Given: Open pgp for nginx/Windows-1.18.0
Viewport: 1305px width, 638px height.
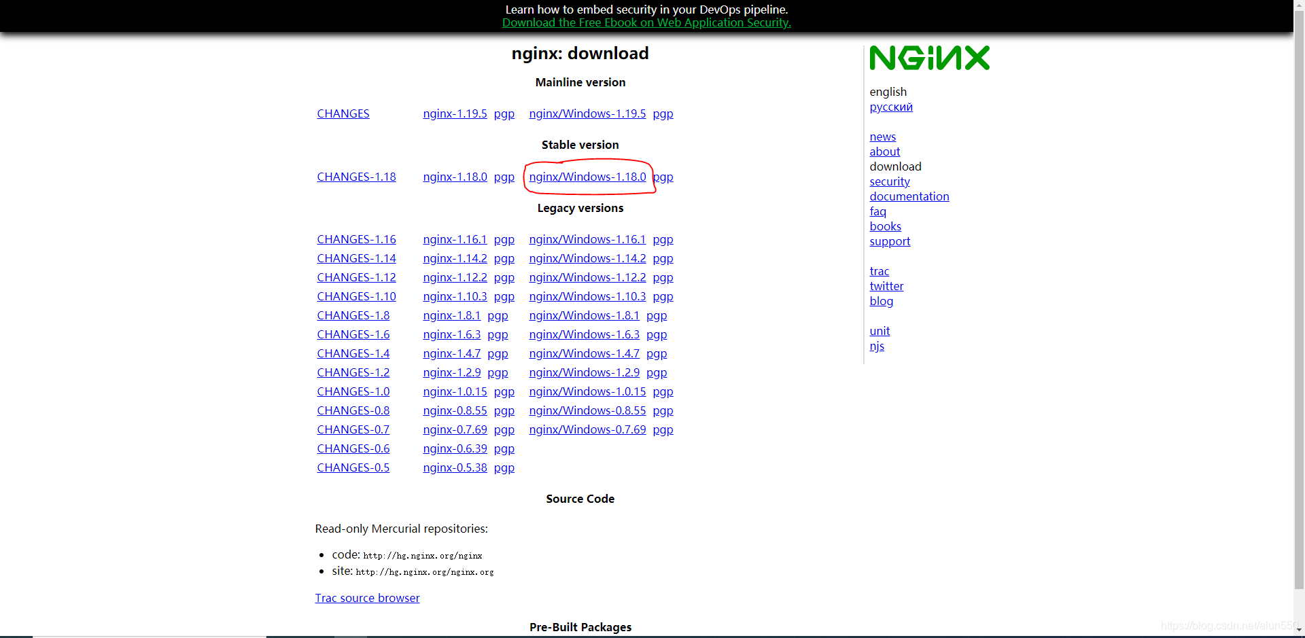Looking at the screenshot, I should coord(663,177).
